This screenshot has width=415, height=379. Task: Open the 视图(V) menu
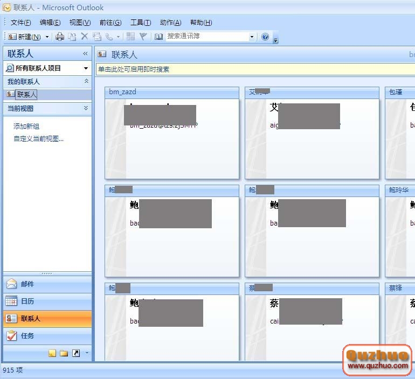[x=80, y=23]
